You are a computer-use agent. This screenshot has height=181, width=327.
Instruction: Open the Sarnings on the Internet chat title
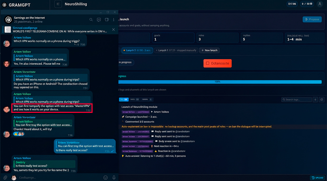pyautogui.click(x=30, y=18)
